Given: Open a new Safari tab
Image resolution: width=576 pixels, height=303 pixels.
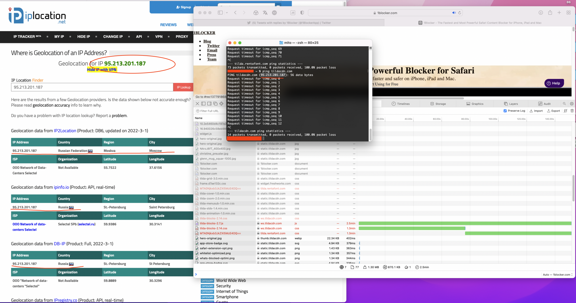Looking at the screenshot, I should 559,13.
